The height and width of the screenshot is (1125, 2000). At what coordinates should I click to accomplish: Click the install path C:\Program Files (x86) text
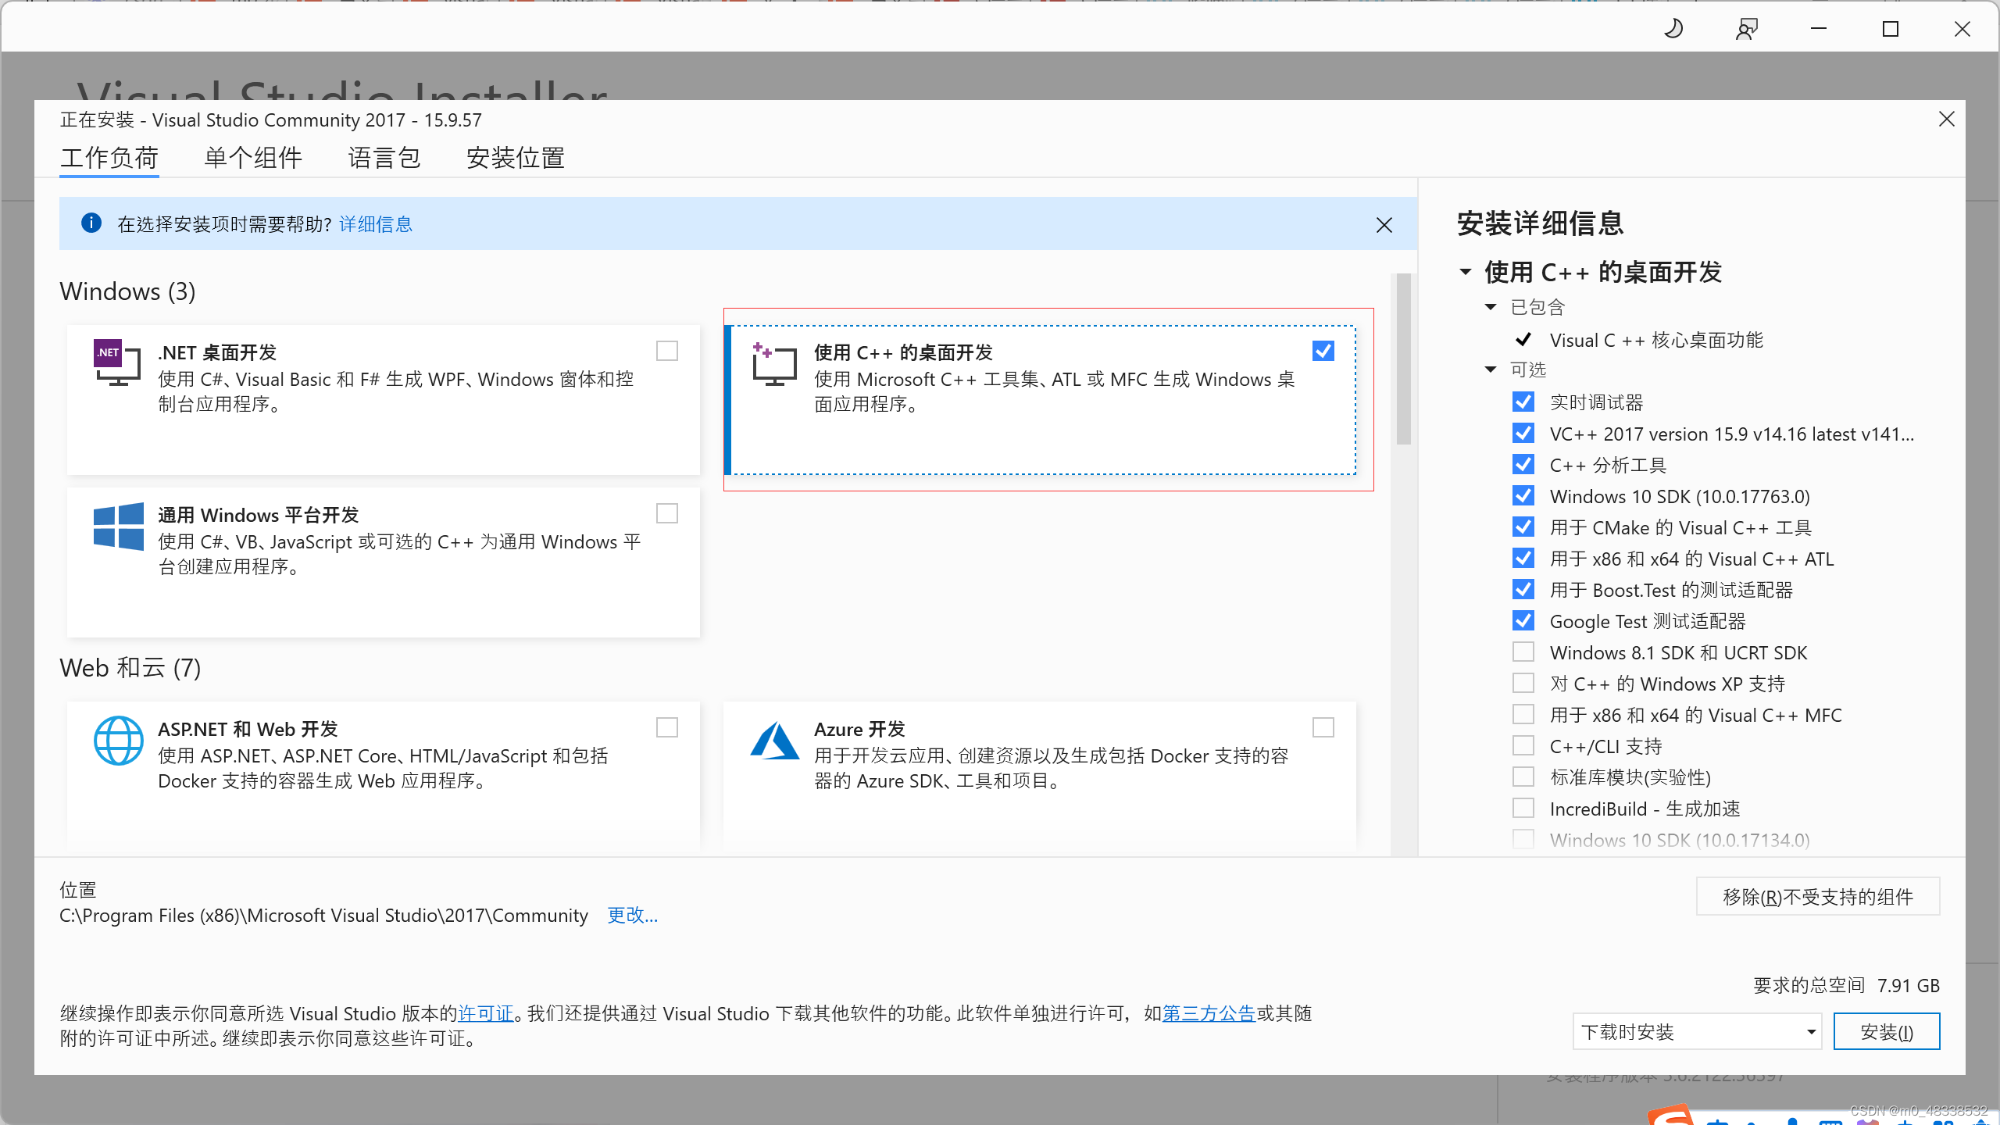coord(323,915)
